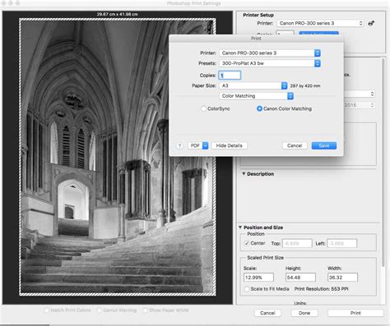This screenshot has height=326, width=390.
Task: Select the Canon Color Matching radio button
Action: [x=259, y=108]
